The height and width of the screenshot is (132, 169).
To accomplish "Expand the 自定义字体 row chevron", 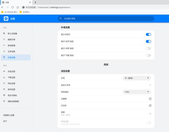I will pyautogui.click(x=150, y=85).
